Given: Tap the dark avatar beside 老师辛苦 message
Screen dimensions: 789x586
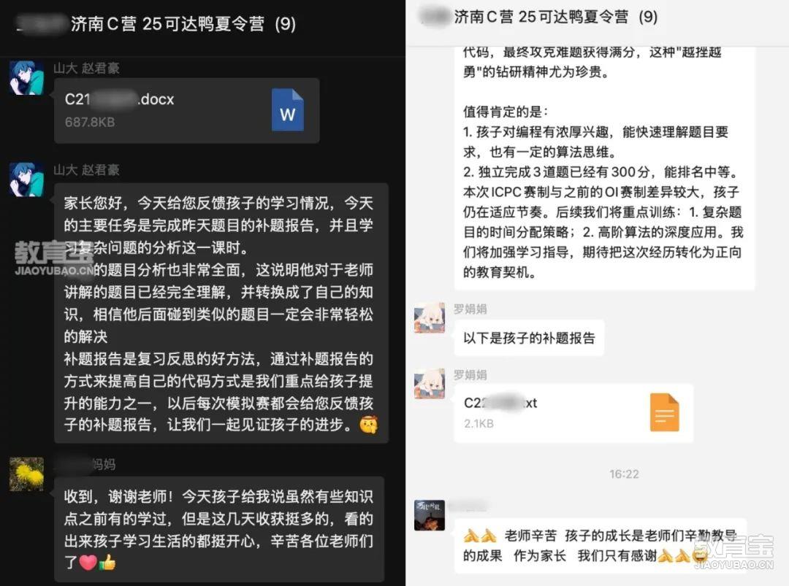Looking at the screenshot, I should point(430,516).
